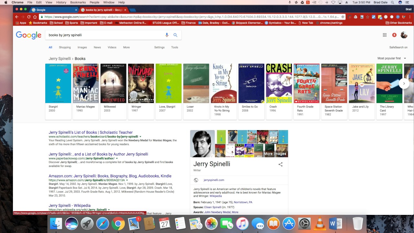Open the Chrome three-dot menu

[x=410, y=17]
